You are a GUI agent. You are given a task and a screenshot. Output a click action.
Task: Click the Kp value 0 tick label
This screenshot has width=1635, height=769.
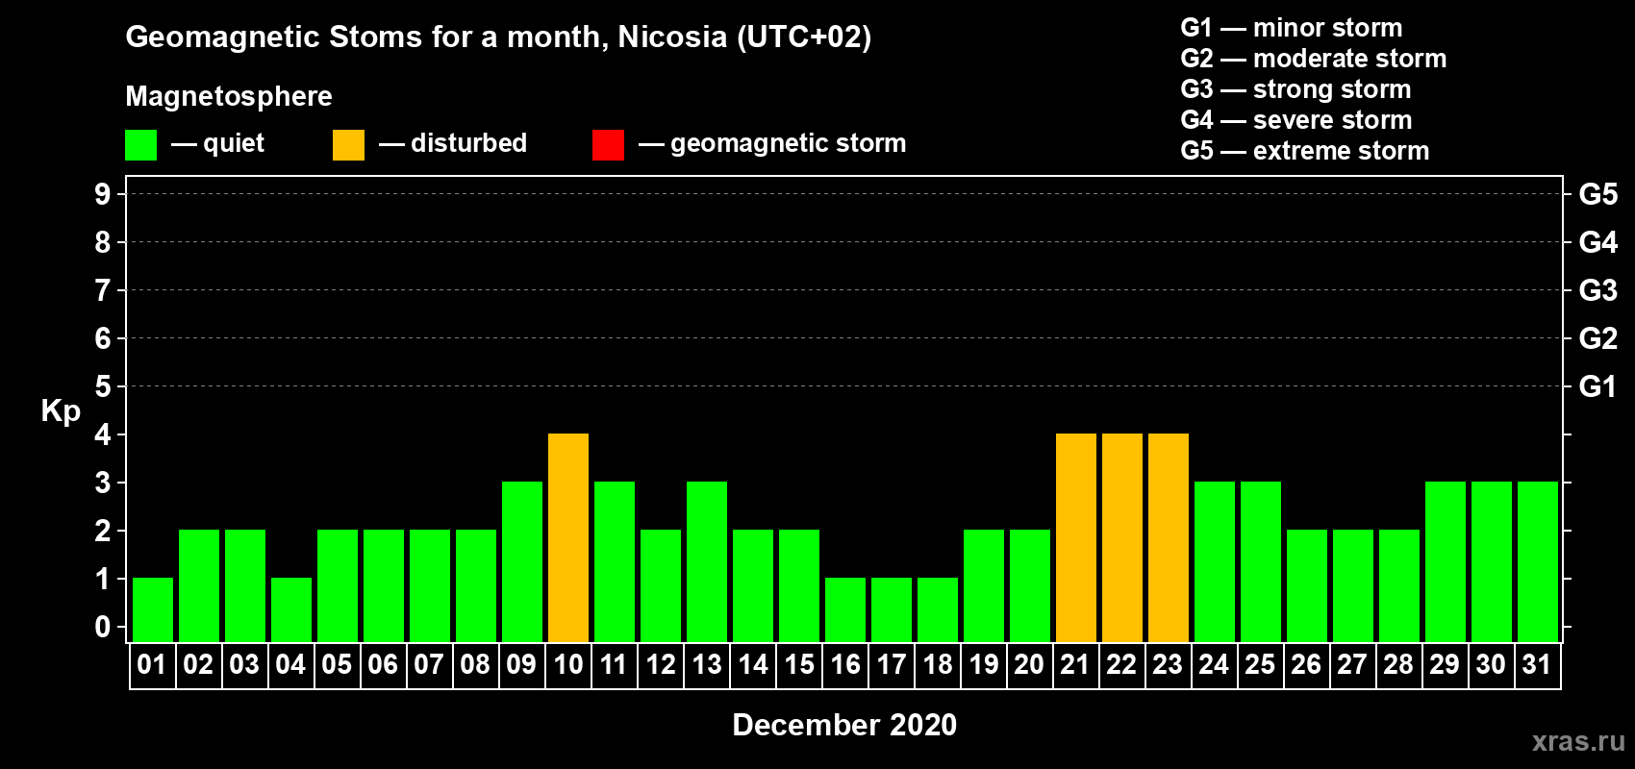click(103, 627)
